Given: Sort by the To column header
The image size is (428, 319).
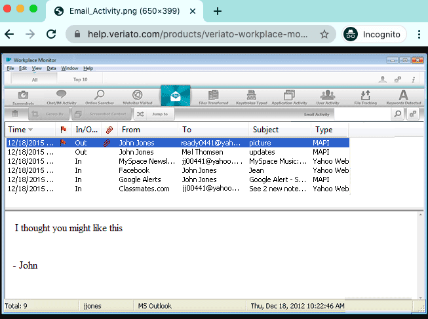Looking at the screenshot, I should pyautogui.click(x=213, y=130).
